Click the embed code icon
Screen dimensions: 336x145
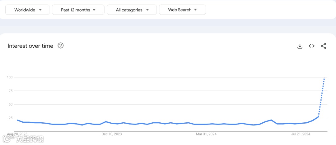point(311,46)
